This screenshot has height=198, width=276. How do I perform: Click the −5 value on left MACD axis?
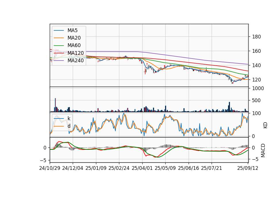tap(43, 160)
